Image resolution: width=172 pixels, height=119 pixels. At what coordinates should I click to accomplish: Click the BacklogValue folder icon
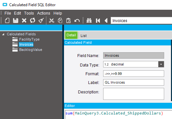[15, 50]
